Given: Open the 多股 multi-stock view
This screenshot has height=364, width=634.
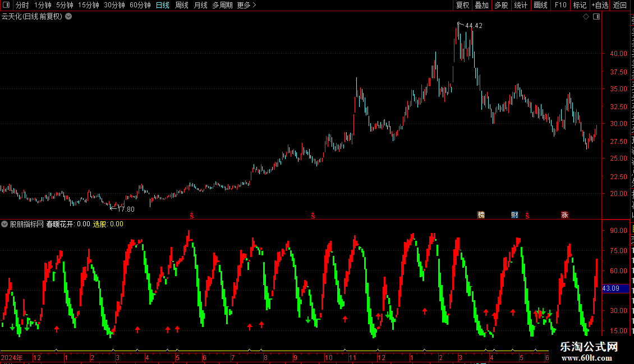Looking at the screenshot, I should tap(501, 5).
